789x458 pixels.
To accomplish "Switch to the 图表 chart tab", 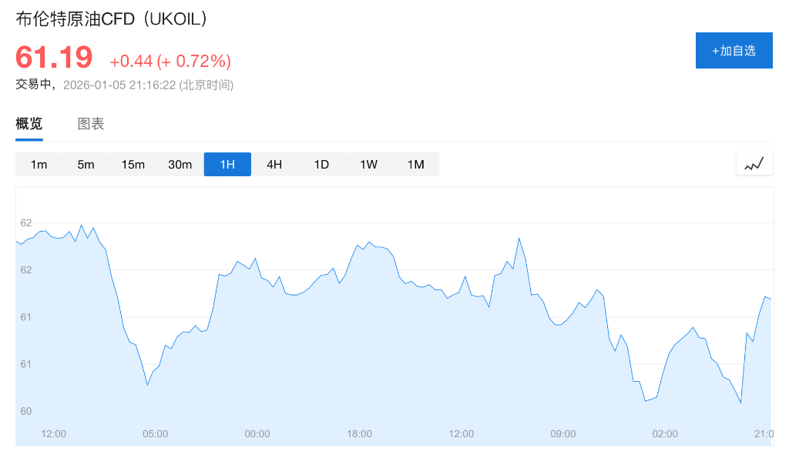I will tap(91, 124).
